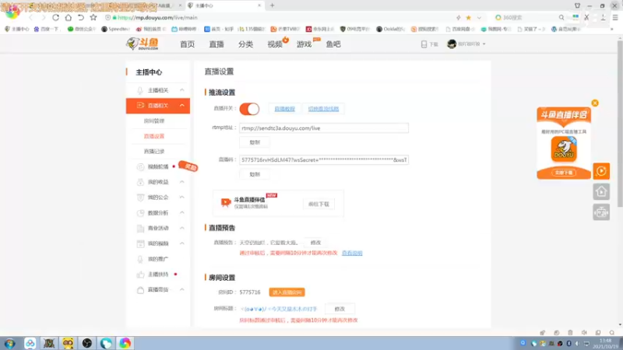The width and height of the screenshot is (623, 350).
Task: Toggle the 直播开关 live stream switch
Action: click(x=249, y=109)
